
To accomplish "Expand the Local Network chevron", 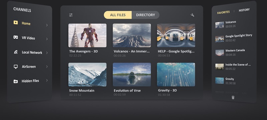I will 47,53.
